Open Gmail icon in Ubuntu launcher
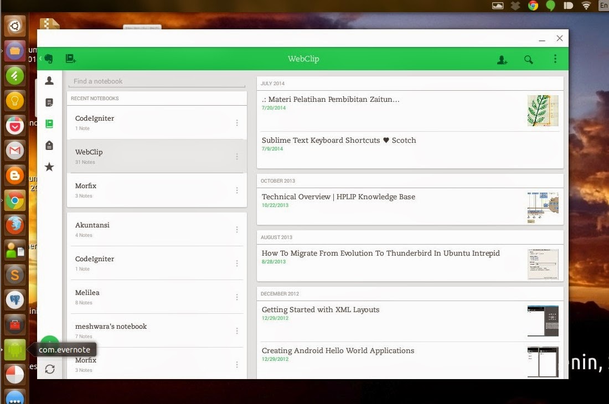Screen dimensions: 609x404 (15, 151)
